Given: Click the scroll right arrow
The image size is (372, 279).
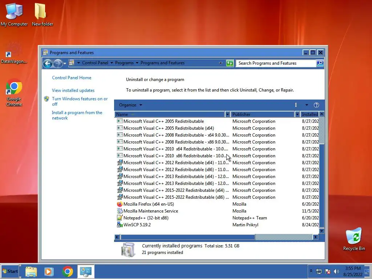Looking at the screenshot, I should coord(316,237).
